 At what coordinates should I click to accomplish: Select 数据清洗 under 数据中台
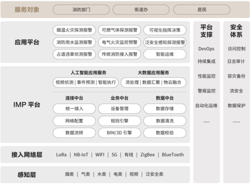[165, 121]
